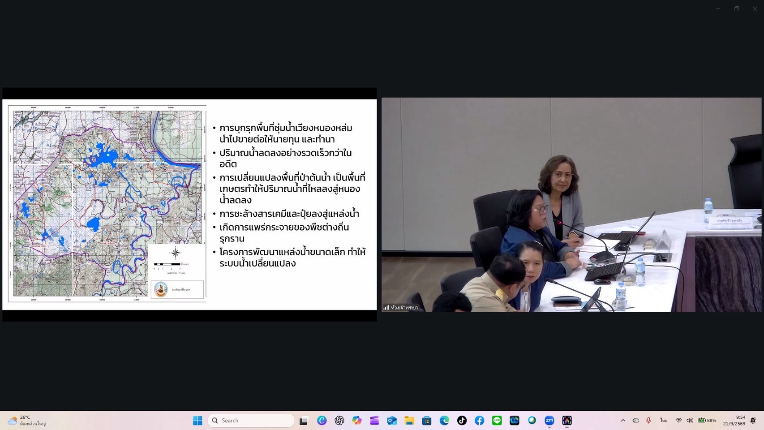The width and height of the screenshot is (764, 430).
Task: Open Copilot from the taskbar
Action: (357, 421)
